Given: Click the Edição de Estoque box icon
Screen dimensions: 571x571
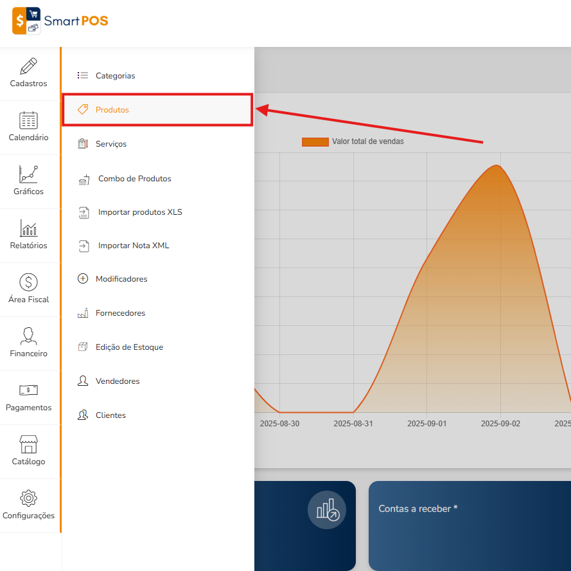Looking at the screenshot, I should click(83, 347).
